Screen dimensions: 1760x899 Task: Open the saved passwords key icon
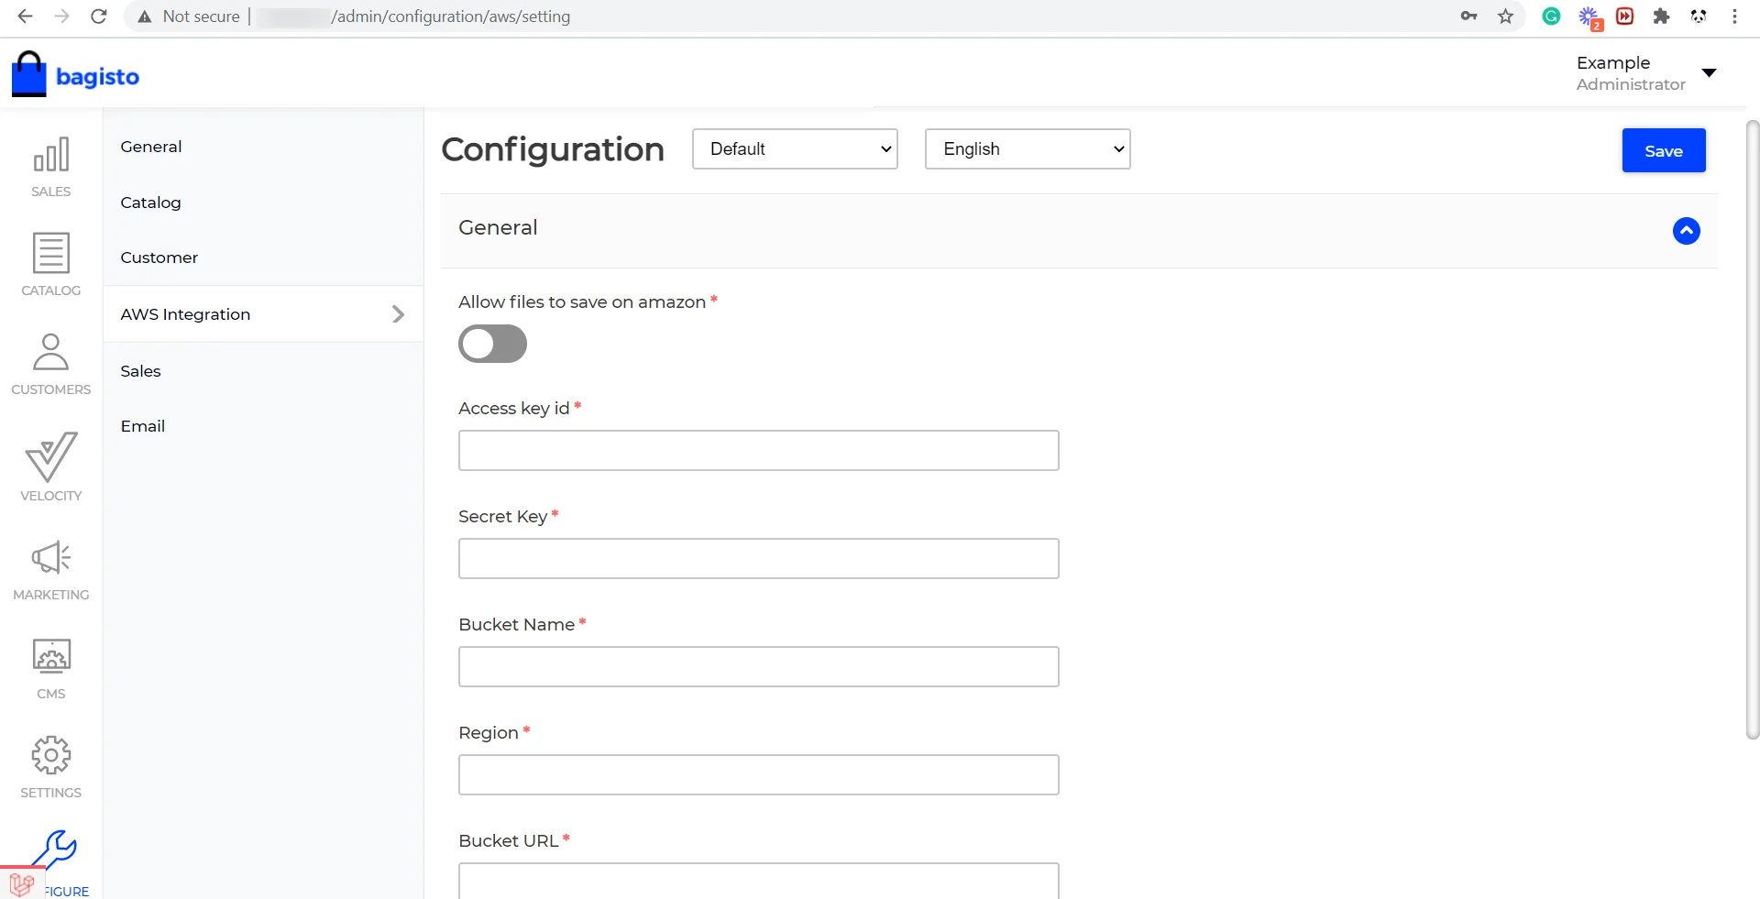1468,16
